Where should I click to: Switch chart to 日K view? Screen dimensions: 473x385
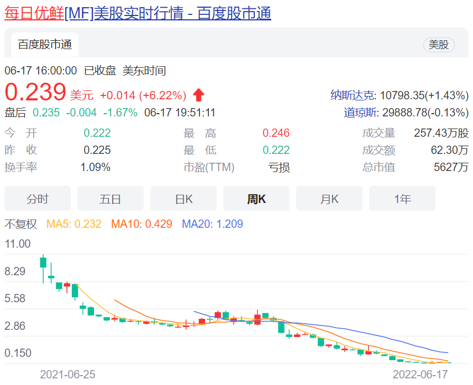click(x=183, y=199)
